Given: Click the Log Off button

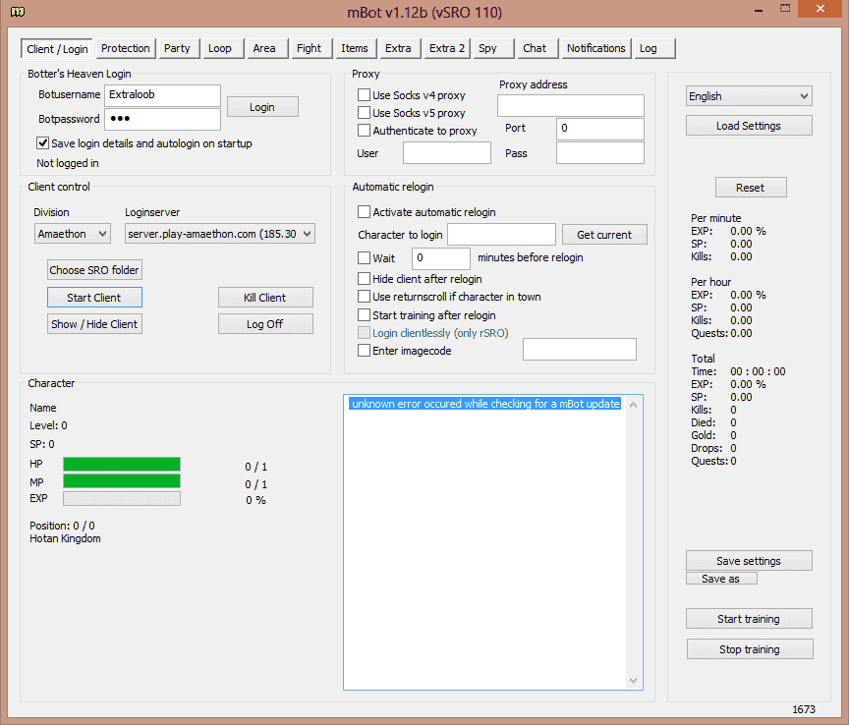Looking at the screenshot, I should [265, 324].
